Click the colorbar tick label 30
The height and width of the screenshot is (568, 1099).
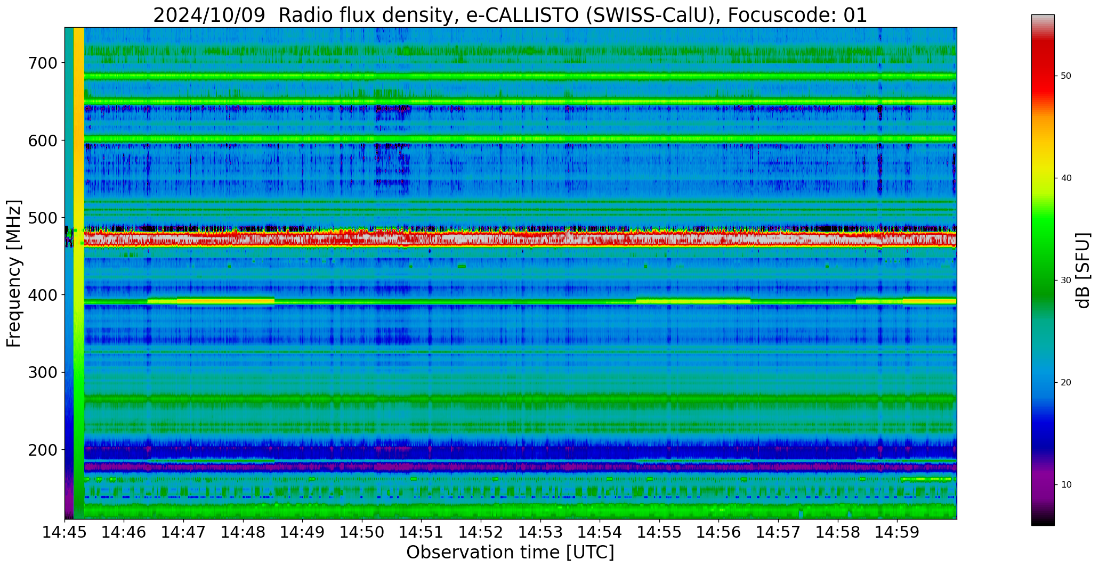[1066, 281]
